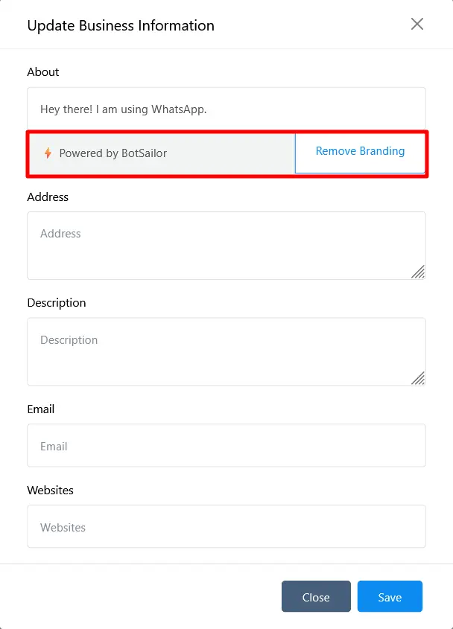Select the Websites input field
This screenshot has width=453, height=629.
[226, 527]
